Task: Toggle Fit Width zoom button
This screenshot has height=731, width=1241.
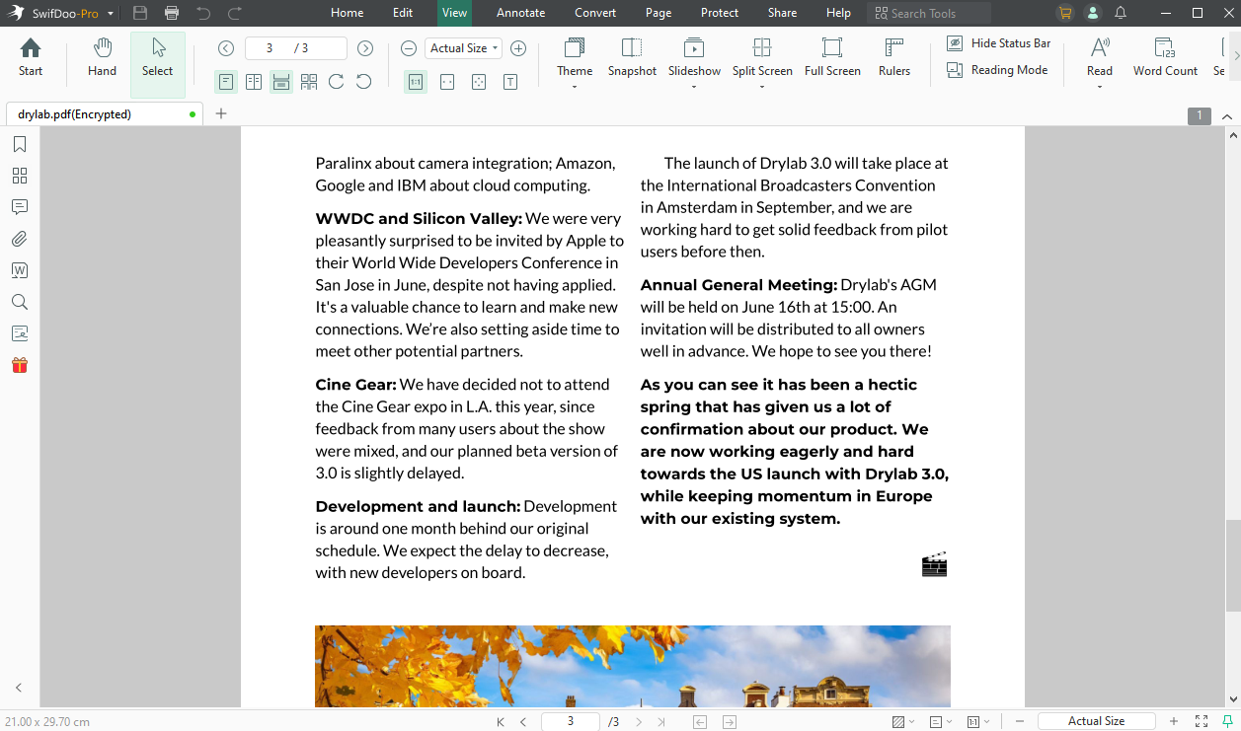Action: click(x=447, y=82)
